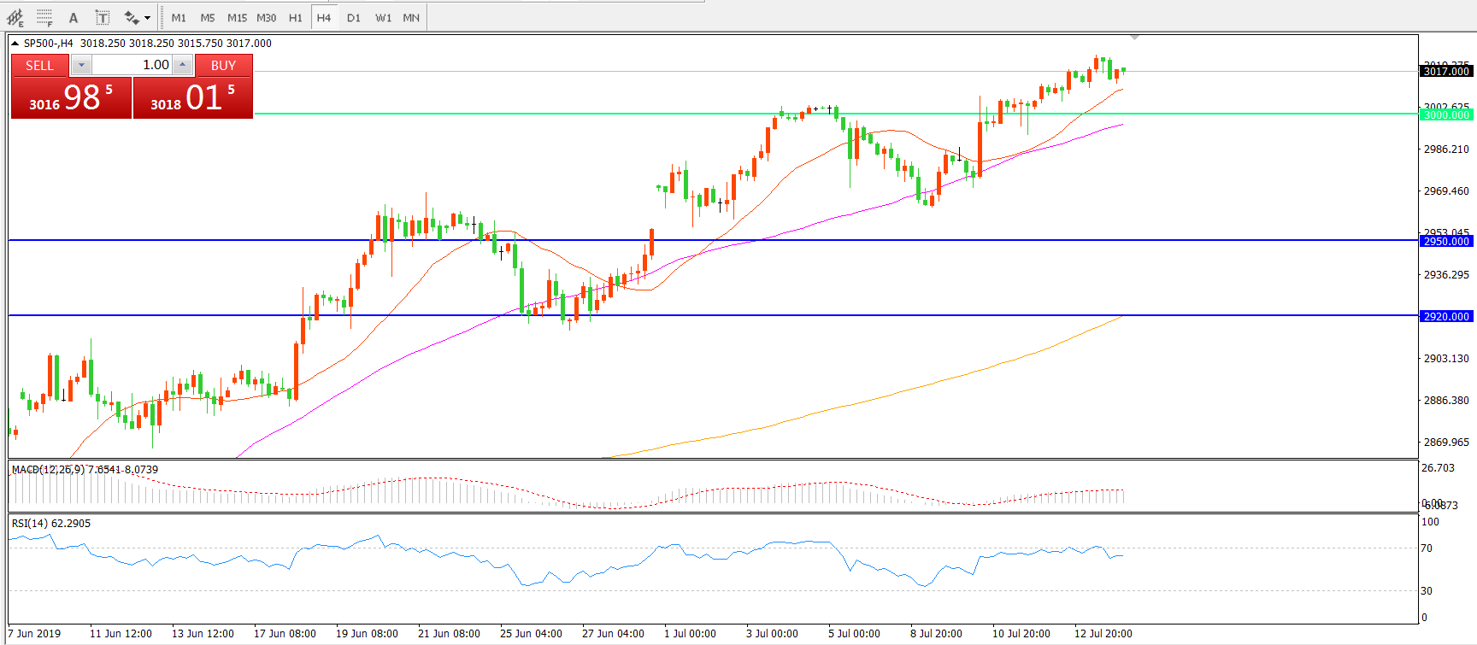
Task: Collapse one-click trading panel triangle
Action: coord(15,44)
